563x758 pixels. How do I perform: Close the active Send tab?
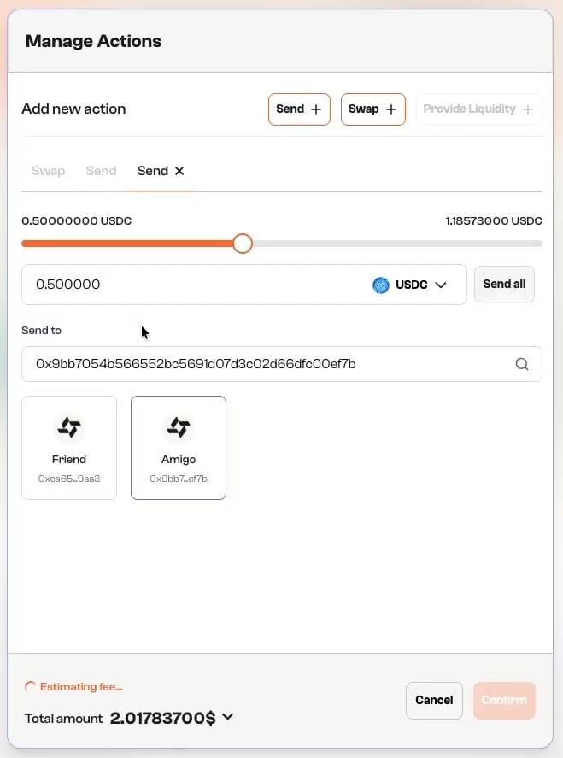point(180,170)
